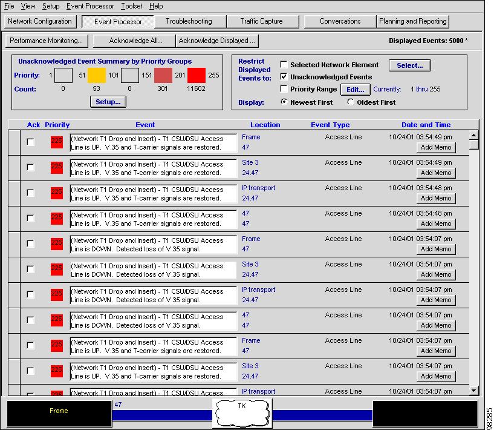
Task: Switch to Planning and Reporting tab
Action: pos(413,21)
